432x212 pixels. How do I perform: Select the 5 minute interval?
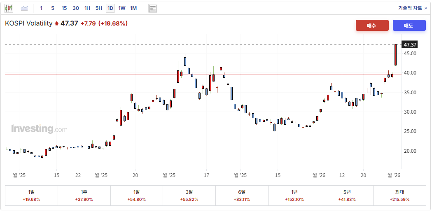[x=53, y=8]
